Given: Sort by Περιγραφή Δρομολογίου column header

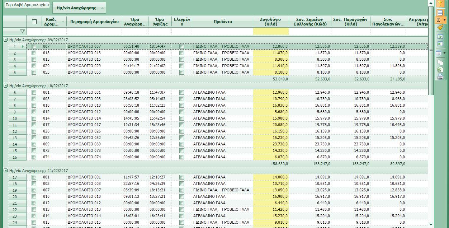Looking at the screenshot, I should coord(94,22).
